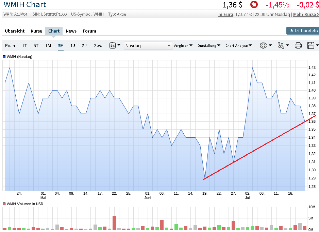Open the share chart menu icon
319x232 pixels.
pyautogui.click(x=281, y=45)
